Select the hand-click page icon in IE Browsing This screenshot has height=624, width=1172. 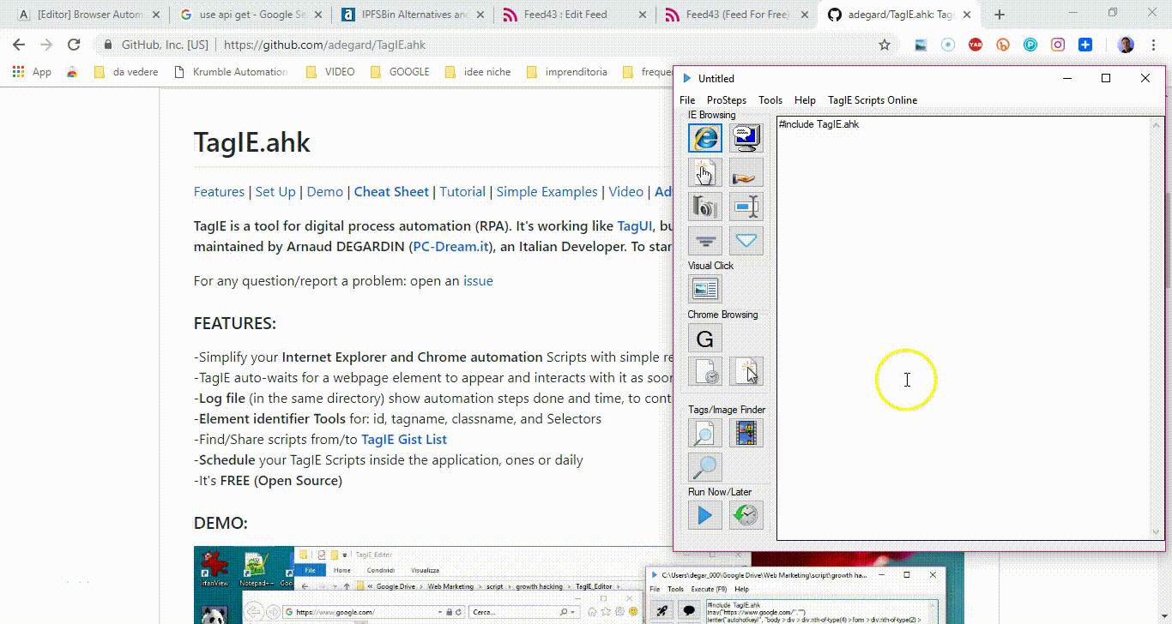coord(705,172)
